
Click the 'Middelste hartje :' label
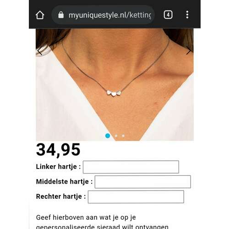pyautogui.click(x=64, y=181)
